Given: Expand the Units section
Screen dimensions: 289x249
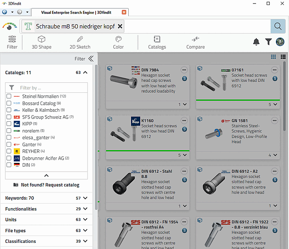Looking at the screenshot, I should 85,219.
